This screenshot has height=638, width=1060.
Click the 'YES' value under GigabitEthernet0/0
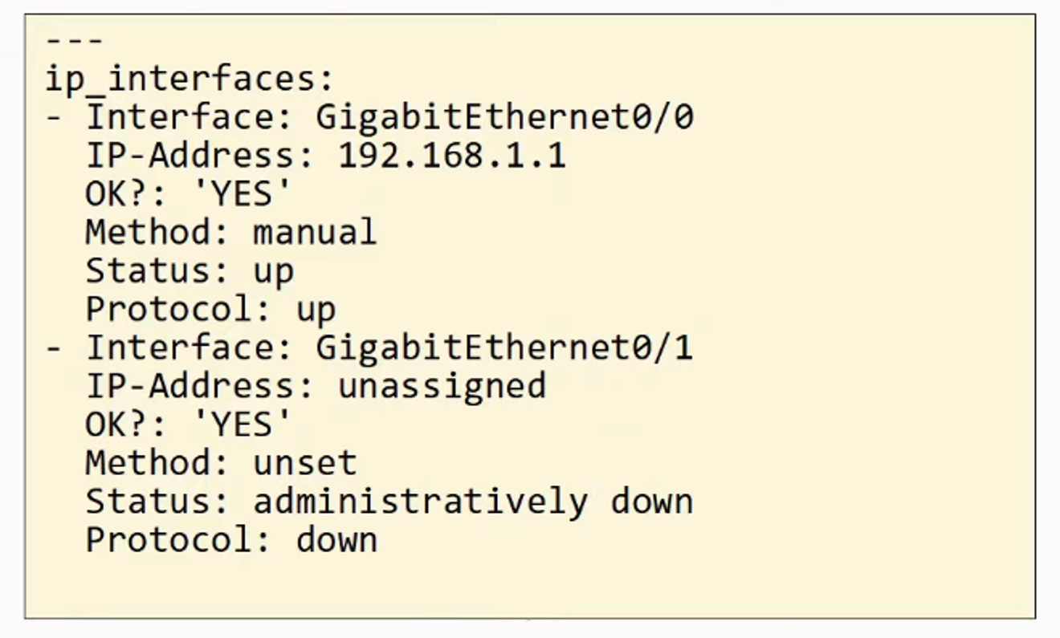243,194
